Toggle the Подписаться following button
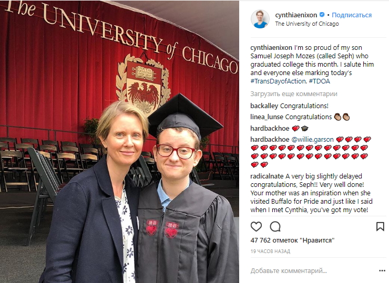Screen dimensions: 389x283 click(352, 15)
